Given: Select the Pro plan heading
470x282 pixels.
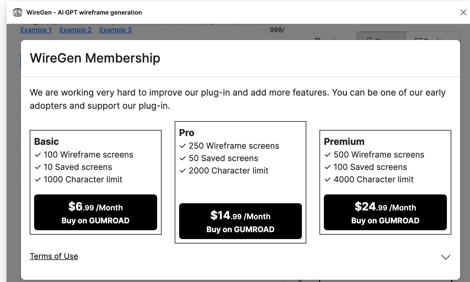Looking at the screenshot, I should click(187, 133).
